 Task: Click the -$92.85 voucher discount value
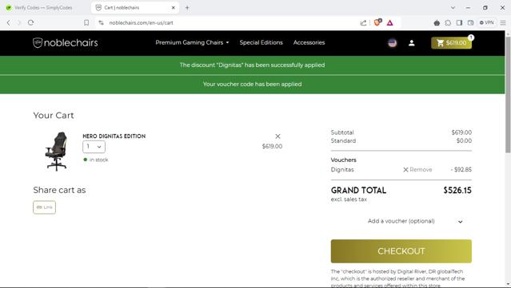point(461,170)
